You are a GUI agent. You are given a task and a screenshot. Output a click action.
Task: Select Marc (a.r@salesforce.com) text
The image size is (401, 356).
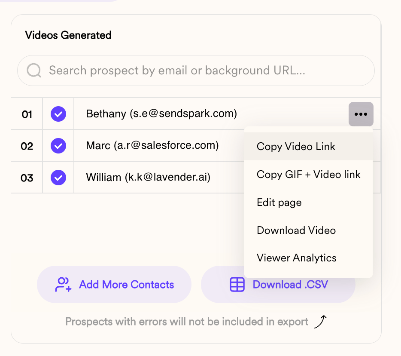(152, 145)
